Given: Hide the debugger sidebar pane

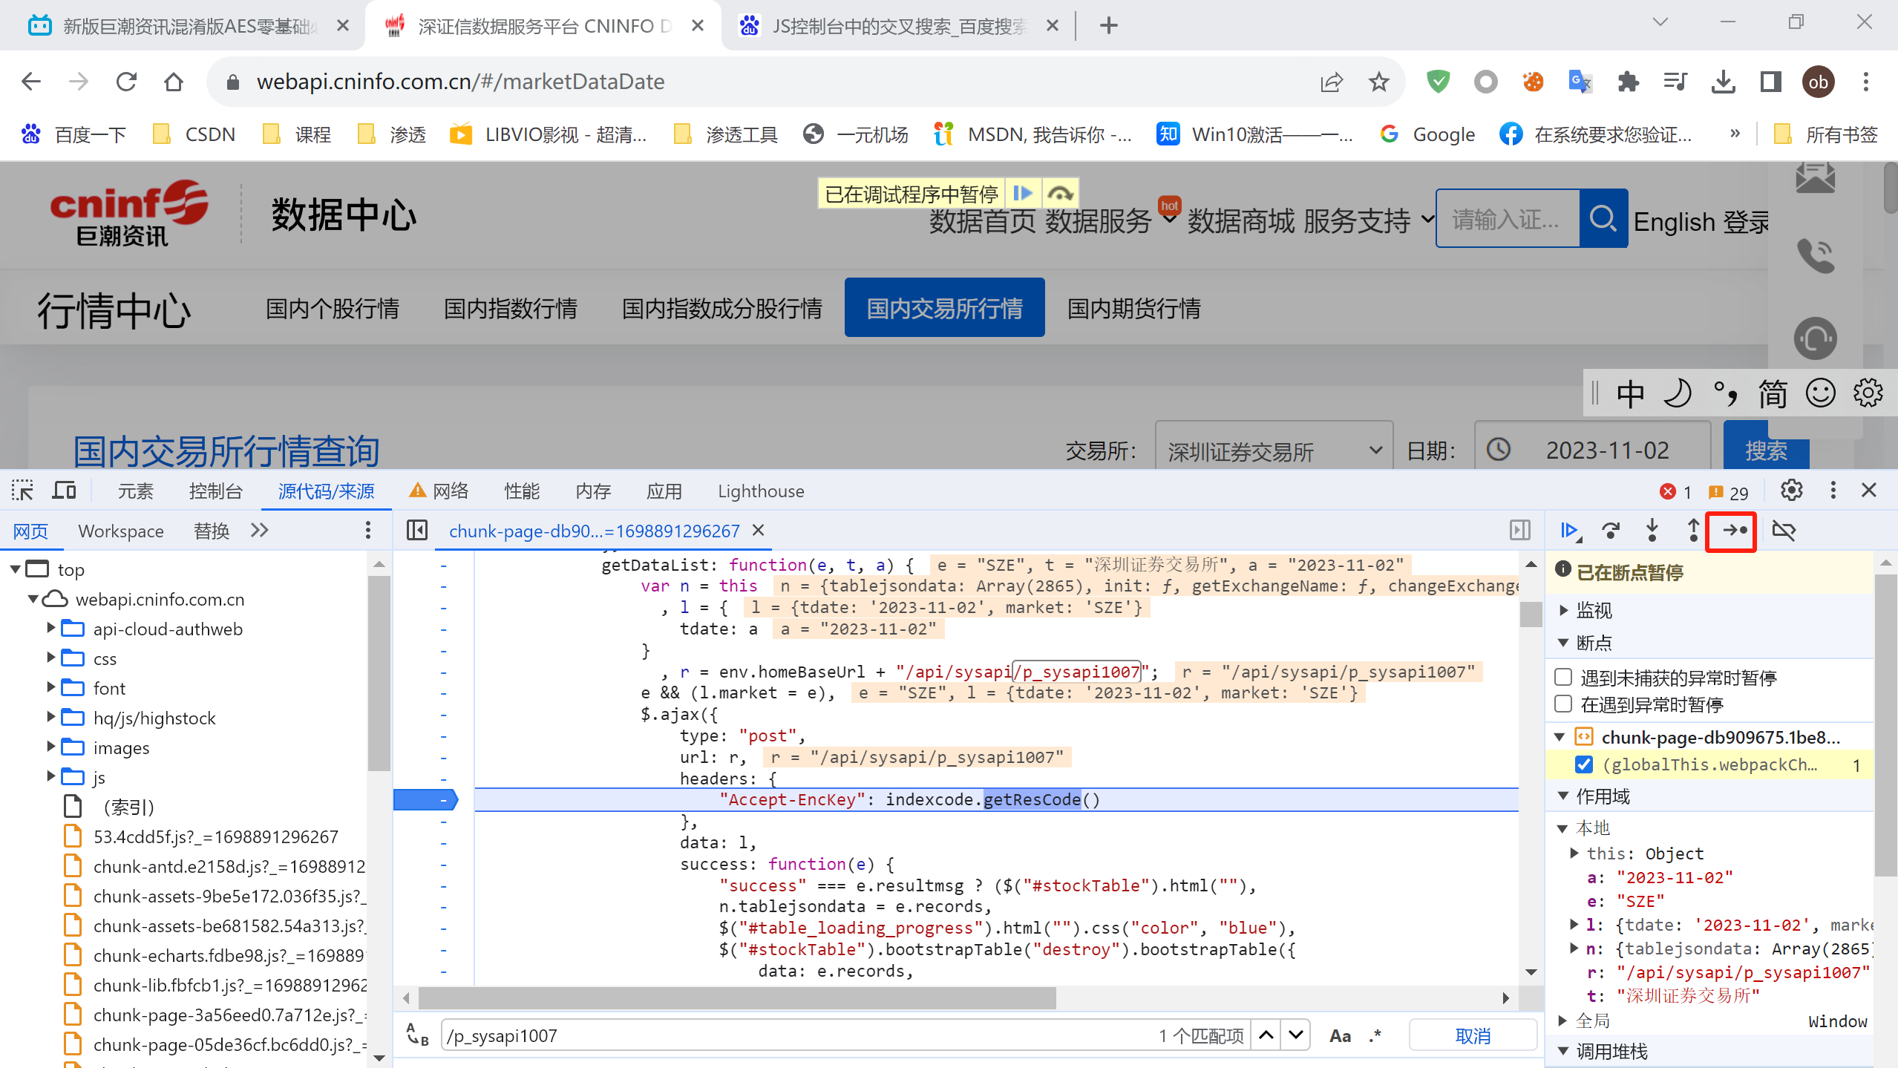Looking at the screenshot, I should (1519, 531).
